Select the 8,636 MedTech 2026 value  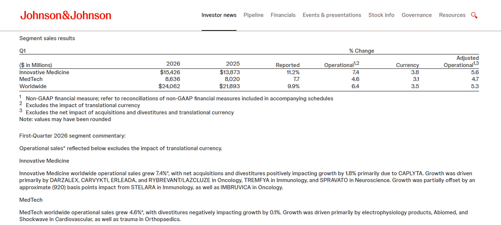(173, 79)
